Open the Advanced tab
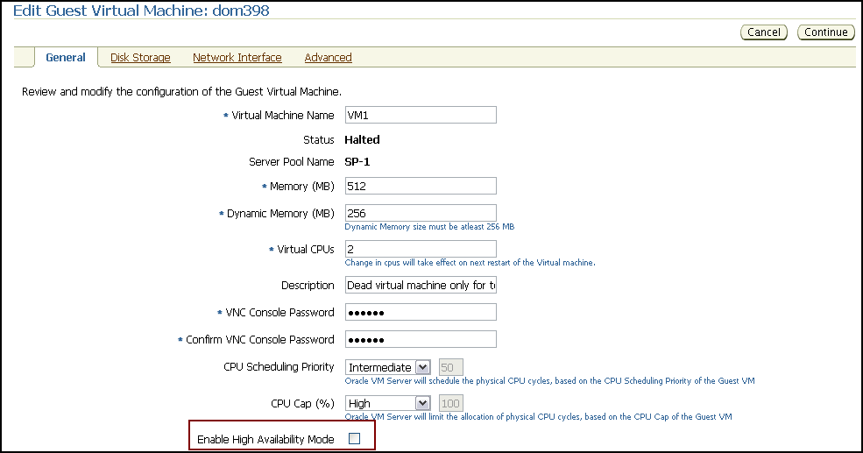This screenshot has height=453, width=863. point(328,57)
